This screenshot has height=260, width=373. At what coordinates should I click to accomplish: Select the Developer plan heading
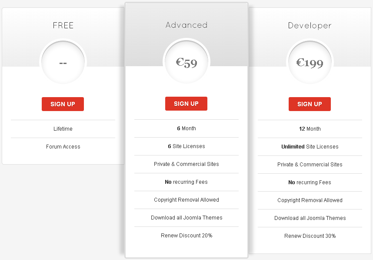[x=310, y=26]
